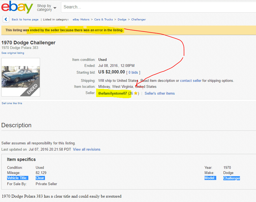Click contact seller link
The image size is (256, 202).
(x=191, y=81)
